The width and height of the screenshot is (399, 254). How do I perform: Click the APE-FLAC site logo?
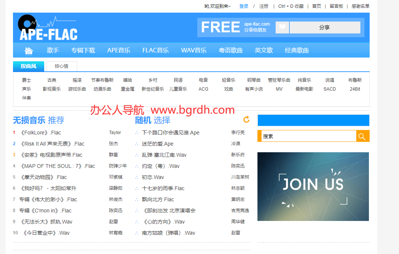coord(48,28)
